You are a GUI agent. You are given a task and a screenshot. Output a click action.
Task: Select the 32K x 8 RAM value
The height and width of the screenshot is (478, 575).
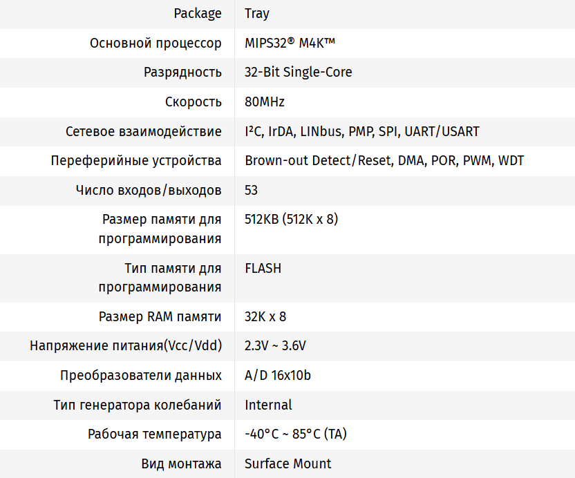coord(265,317)
